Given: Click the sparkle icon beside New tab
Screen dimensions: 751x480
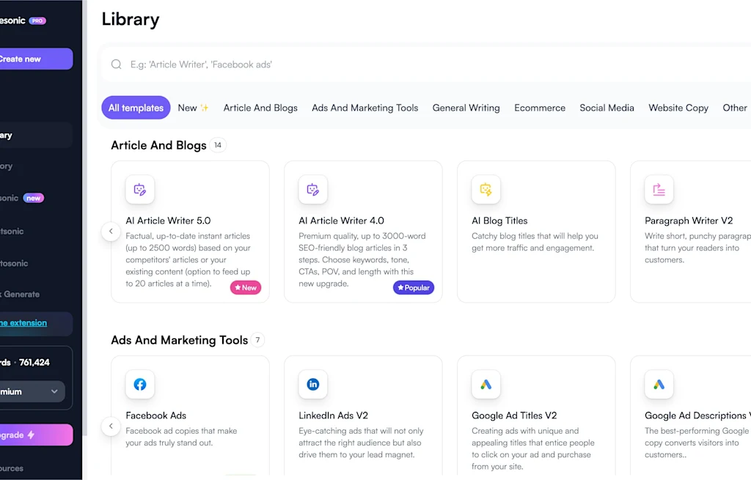Looking at the screenshot, I should coord(205,108).
